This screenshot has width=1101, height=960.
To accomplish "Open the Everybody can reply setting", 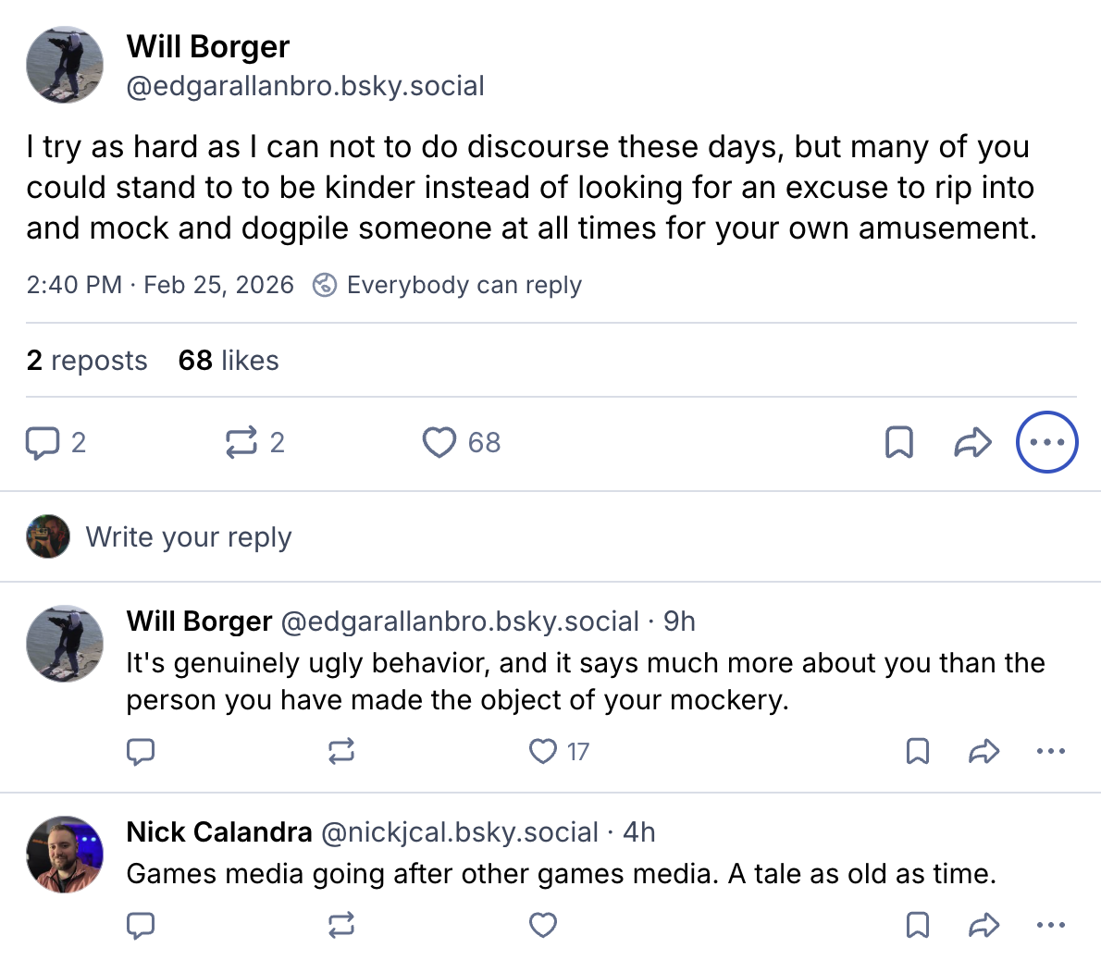I will [450, 285].
